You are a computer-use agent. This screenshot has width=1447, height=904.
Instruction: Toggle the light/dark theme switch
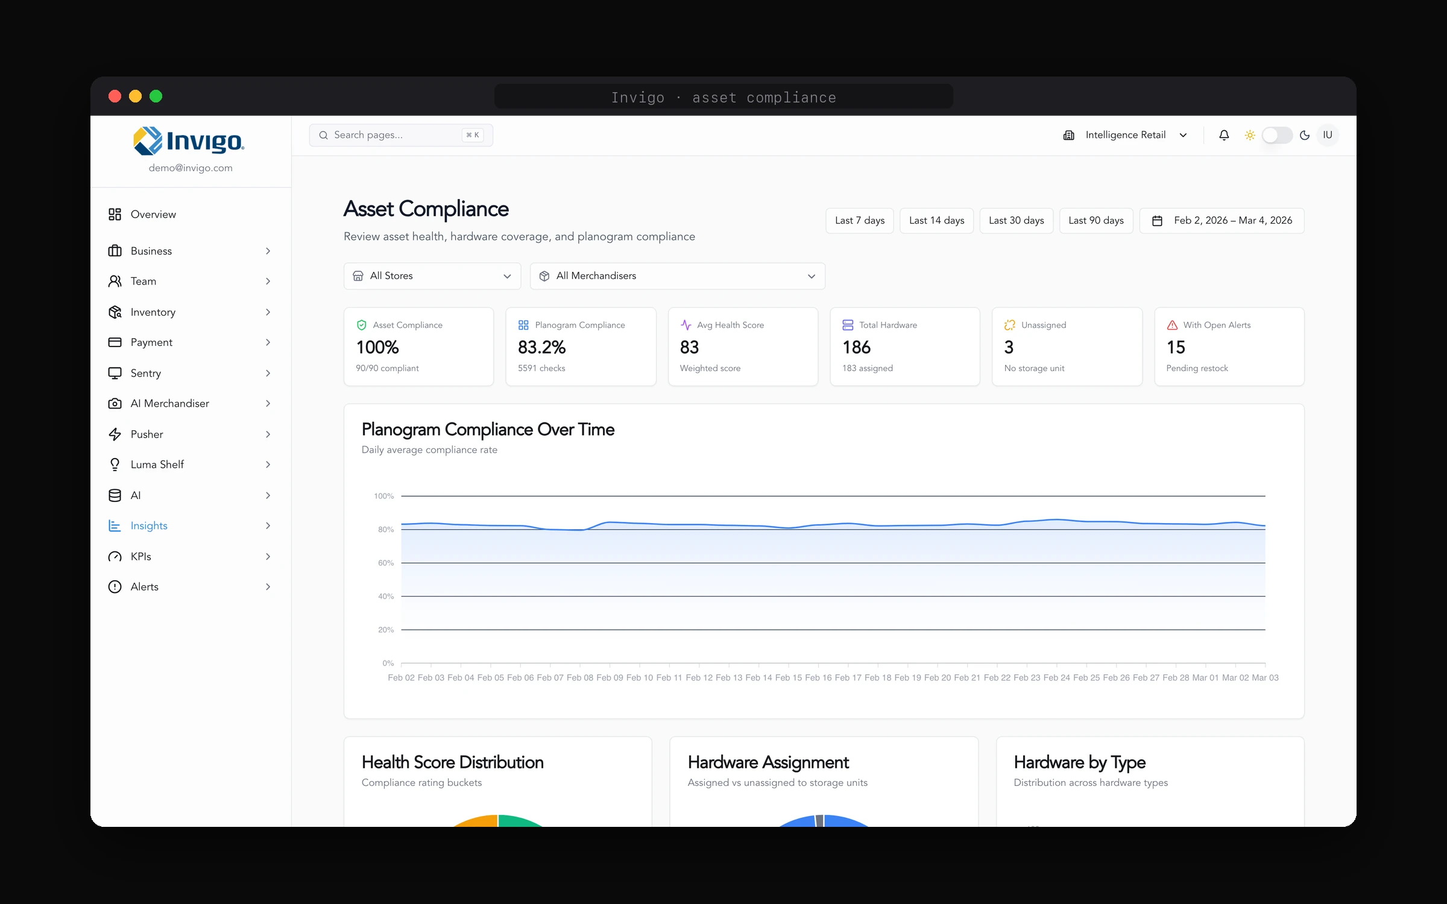(1277, 135)
